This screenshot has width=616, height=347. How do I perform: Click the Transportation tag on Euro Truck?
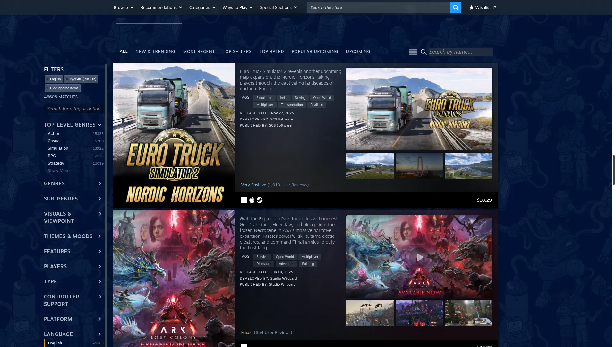click(292, 105)
